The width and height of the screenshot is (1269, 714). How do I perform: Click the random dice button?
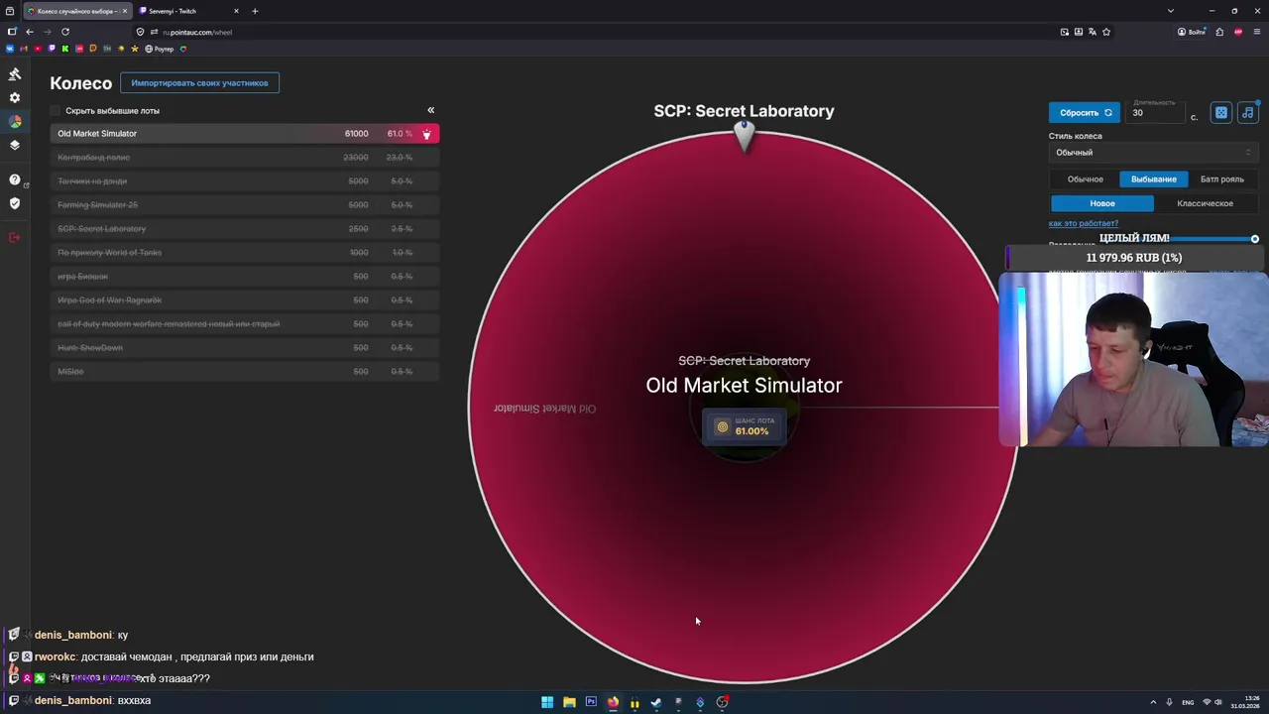(x=1221, y=113)
